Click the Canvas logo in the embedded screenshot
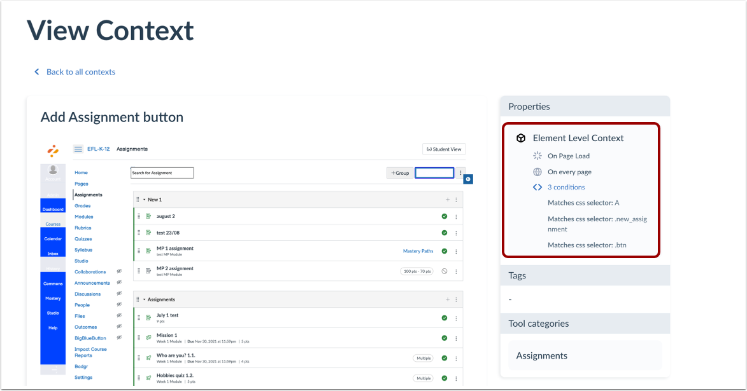The image size is (747, 391). pos(53,151)
